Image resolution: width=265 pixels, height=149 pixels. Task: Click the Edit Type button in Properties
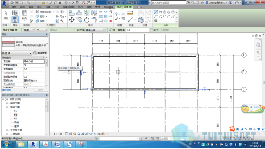coord(40,53)
